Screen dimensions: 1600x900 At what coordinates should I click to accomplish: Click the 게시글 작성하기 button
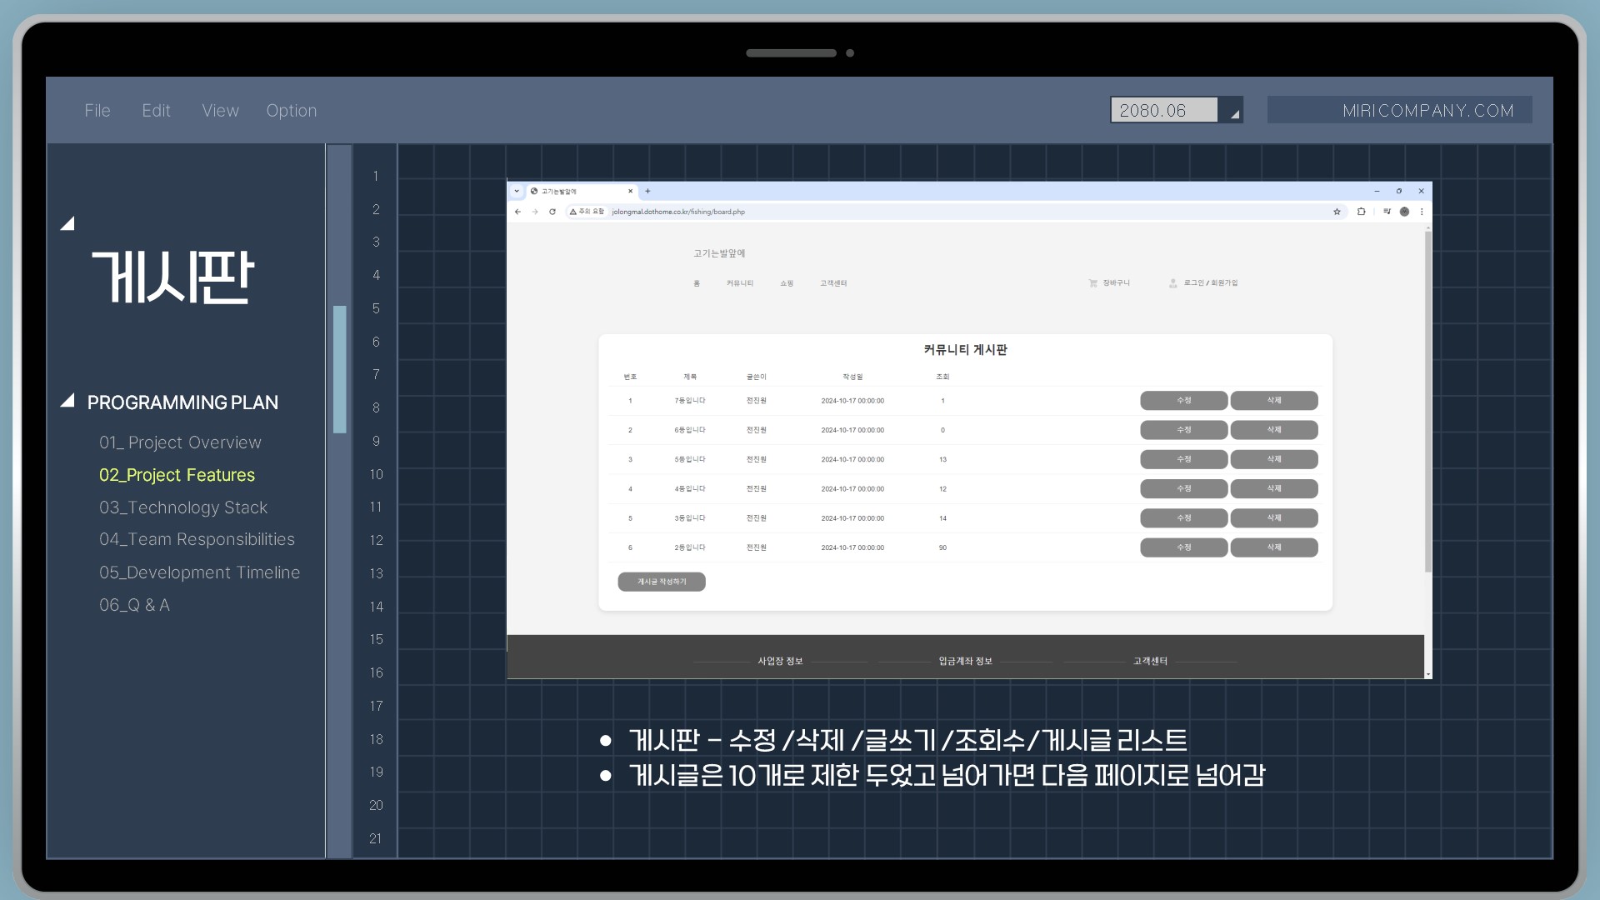(662, 582)
